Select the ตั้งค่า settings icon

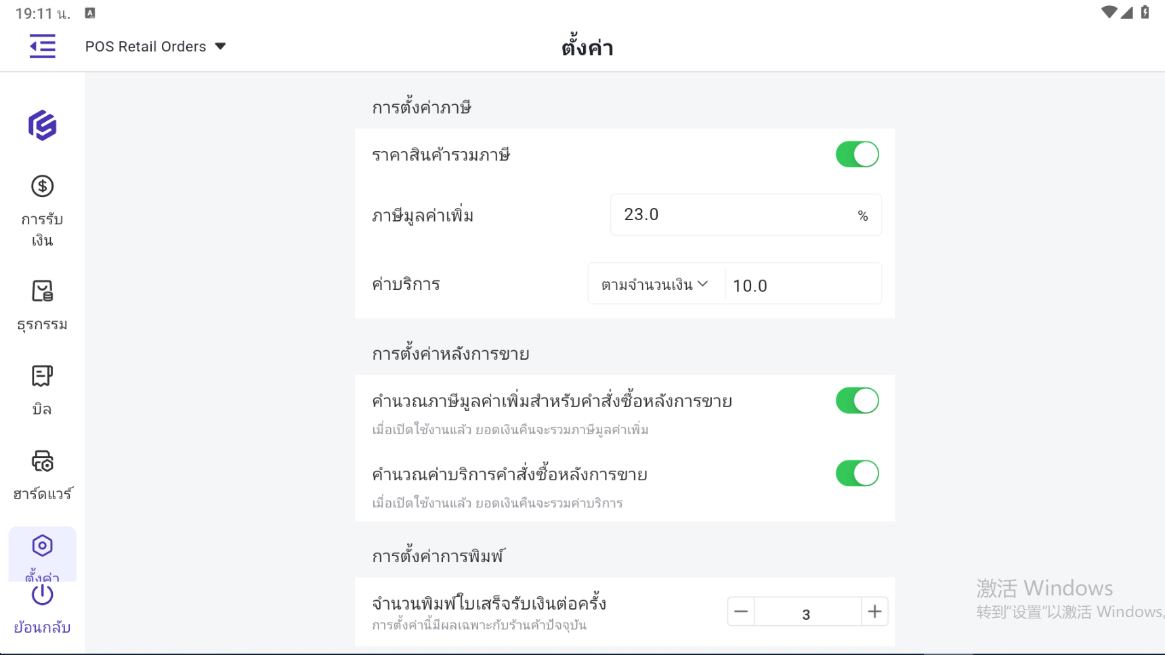pyautogui.click(x=42, y=546)
